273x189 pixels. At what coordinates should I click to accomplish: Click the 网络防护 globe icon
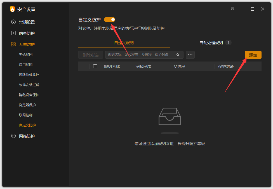(13, 136)
